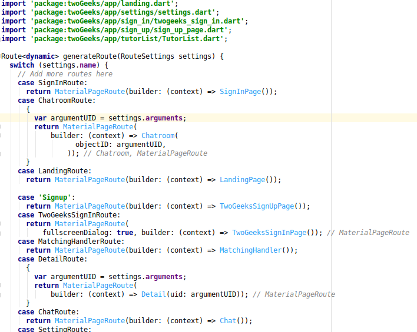This screenshot has width=417, height=332.
Task: Click the sign_up_page.dart import path
Action: click(x=129, y=30)
